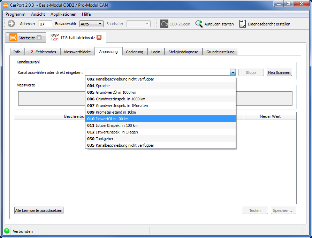Click the Diagnosebericht erstellen report icon

coord(243,24)
